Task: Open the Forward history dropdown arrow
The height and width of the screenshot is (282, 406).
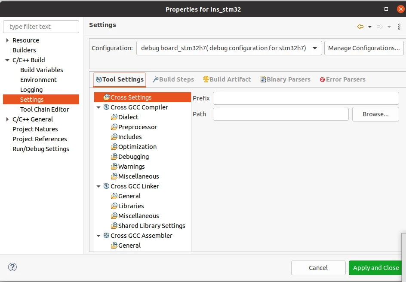Action: 389,27
